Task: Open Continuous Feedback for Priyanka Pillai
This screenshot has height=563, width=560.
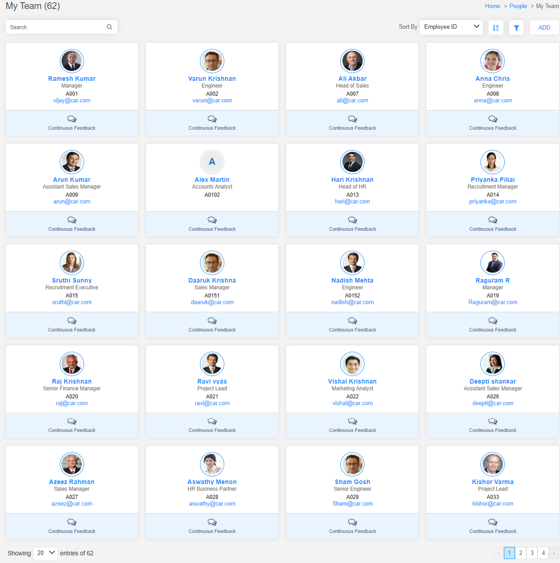Action: tap(493, 224)
